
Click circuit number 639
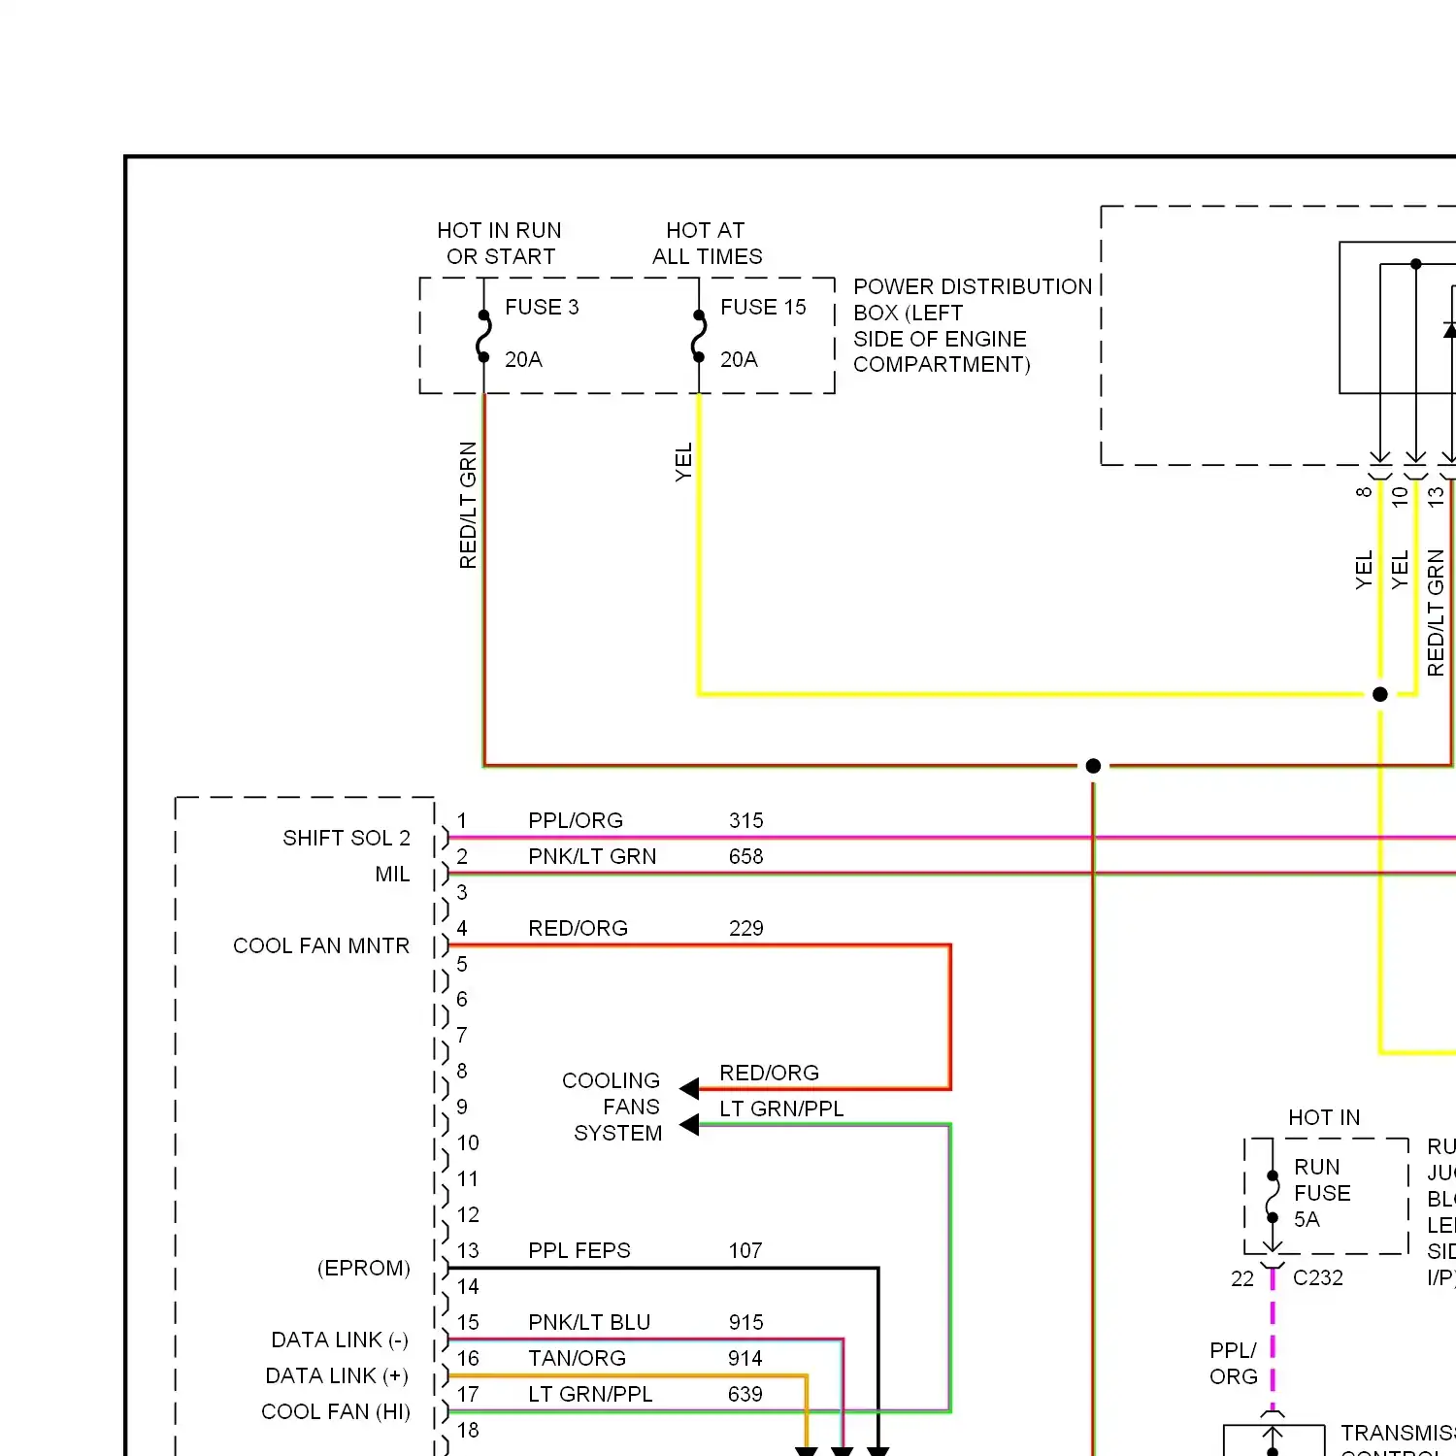(x=745, y=1395)
